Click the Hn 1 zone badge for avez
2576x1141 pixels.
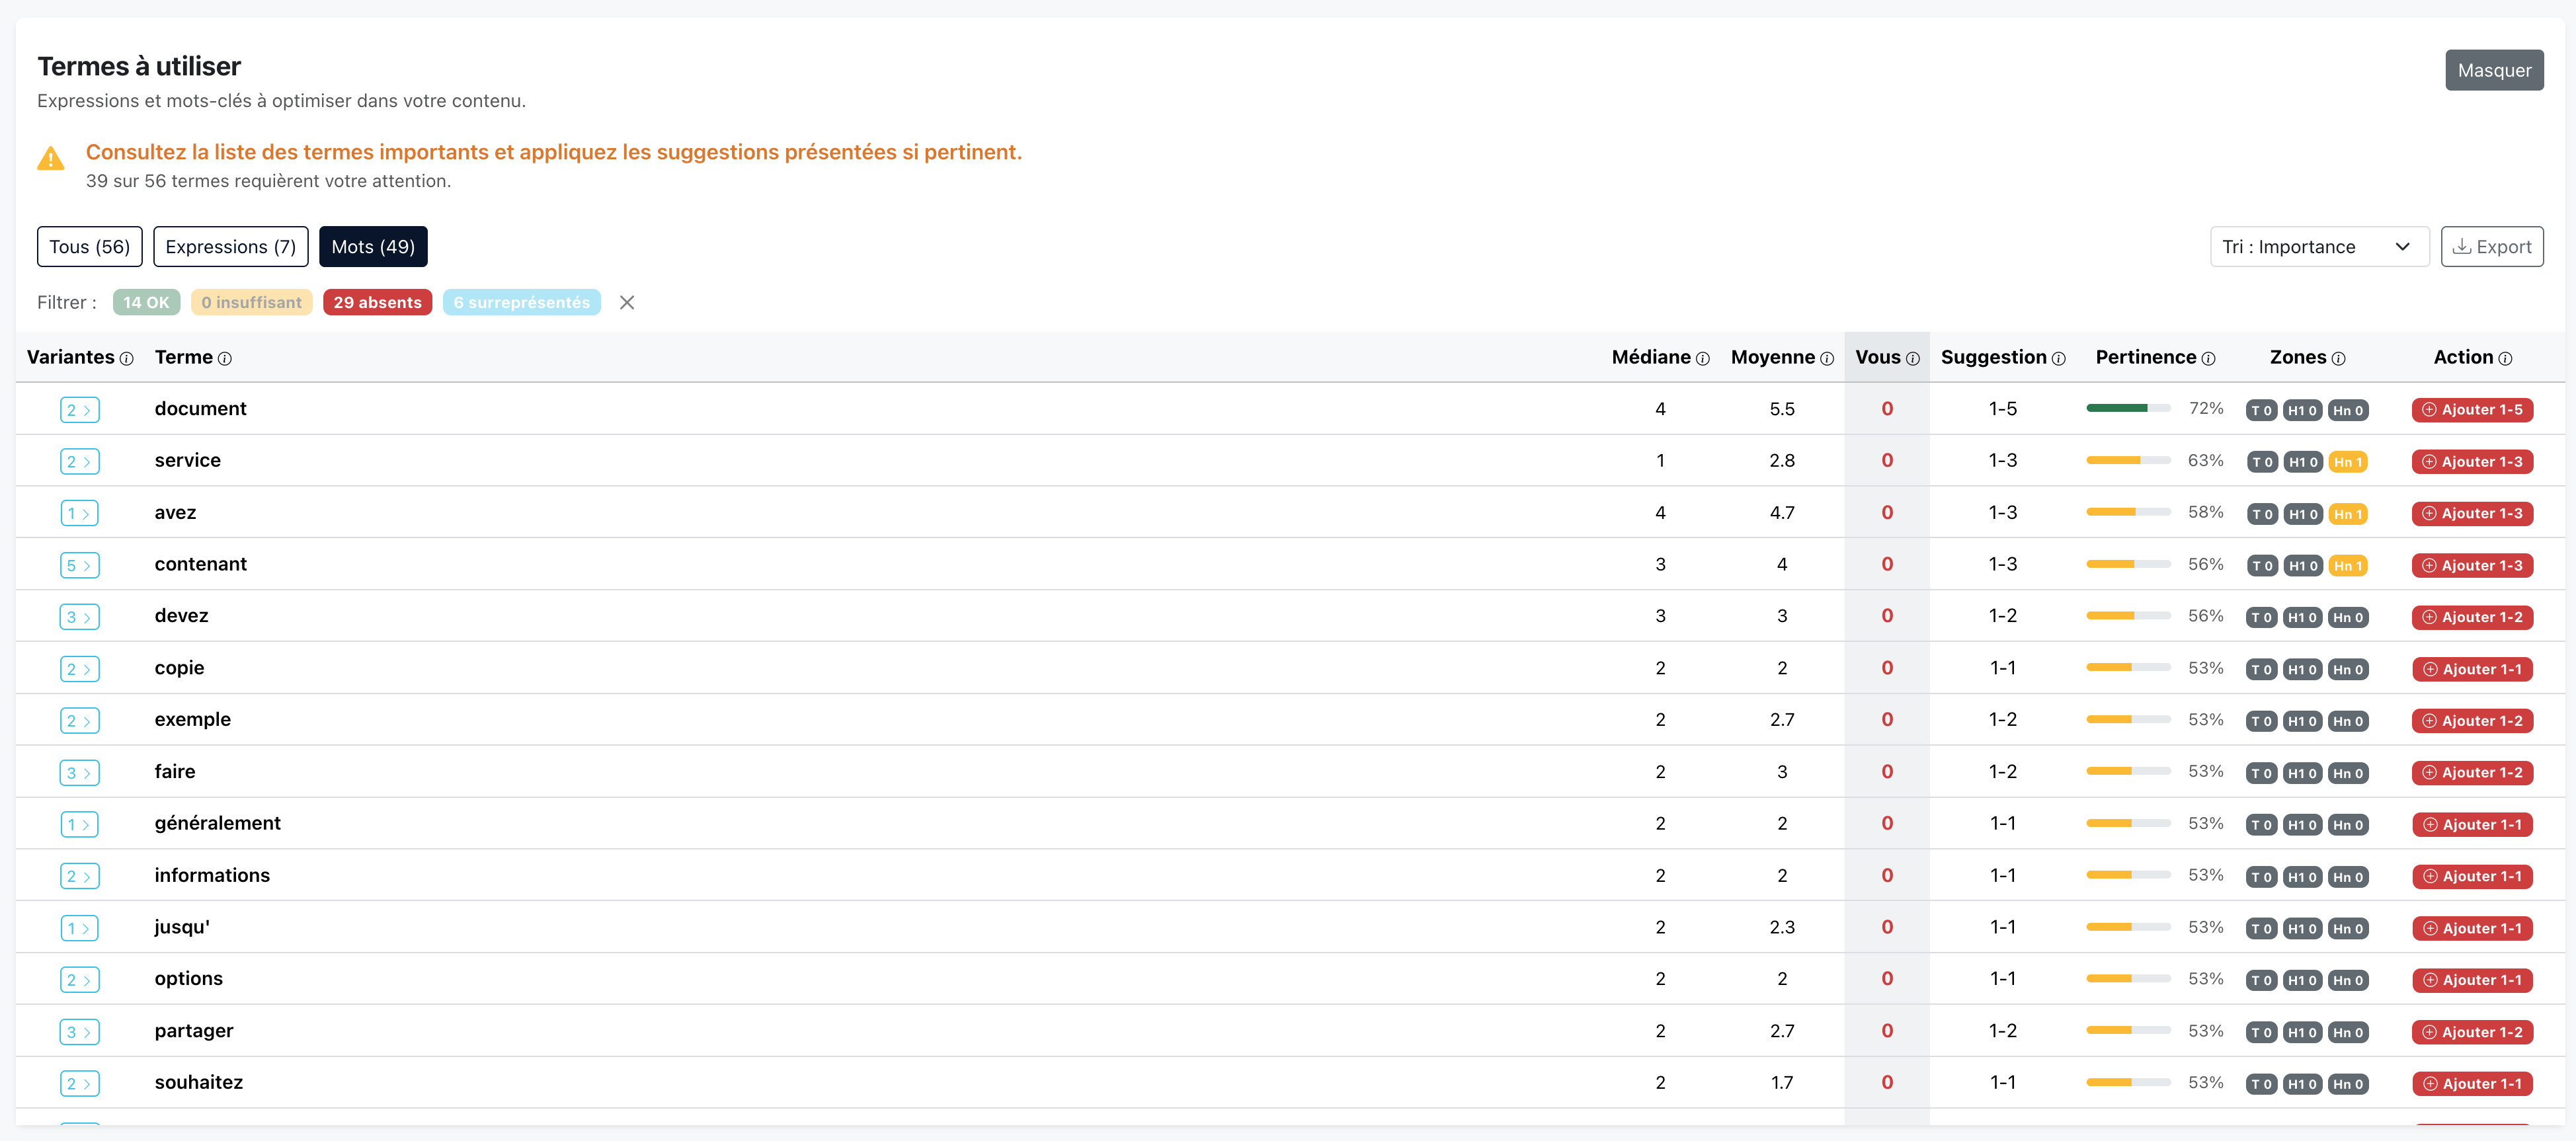pos(2347,514)
